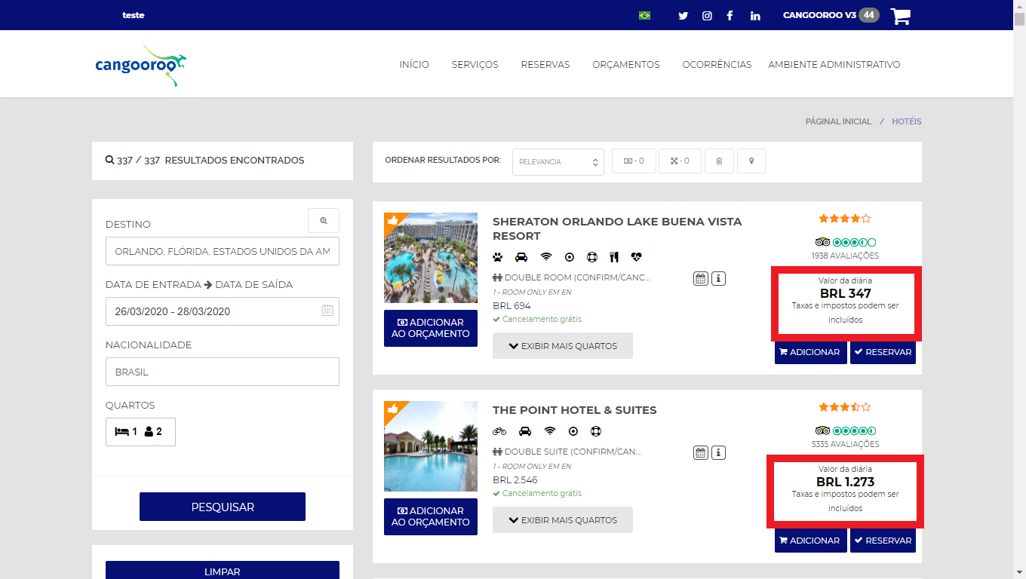
Task: Click Adicionar for Sheraton Orlando
Action: [x=811, y=352]
